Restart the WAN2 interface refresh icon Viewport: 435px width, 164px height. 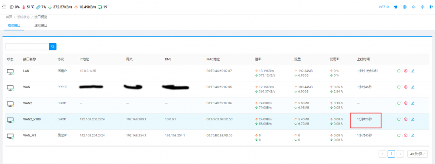coord(398,103)
